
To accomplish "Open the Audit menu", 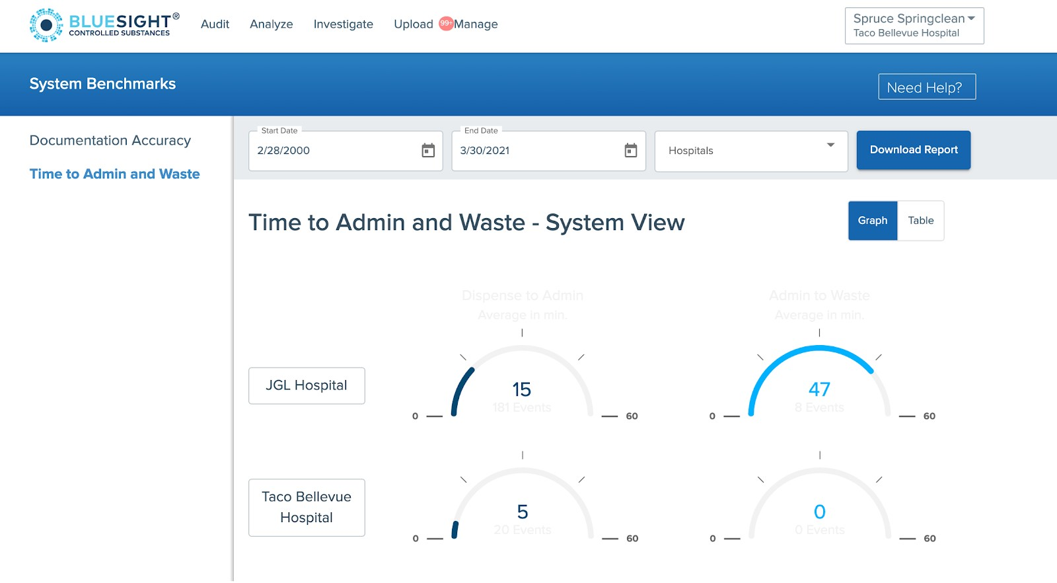I will (x=215, y=24).
